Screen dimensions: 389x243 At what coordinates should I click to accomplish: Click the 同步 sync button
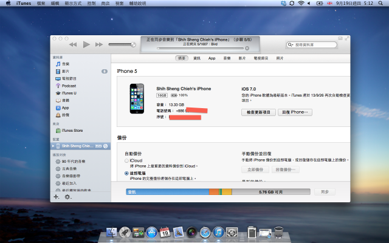(325, 192)
